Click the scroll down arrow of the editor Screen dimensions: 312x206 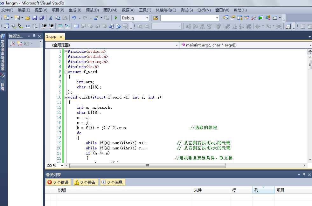tap(310, 160)
